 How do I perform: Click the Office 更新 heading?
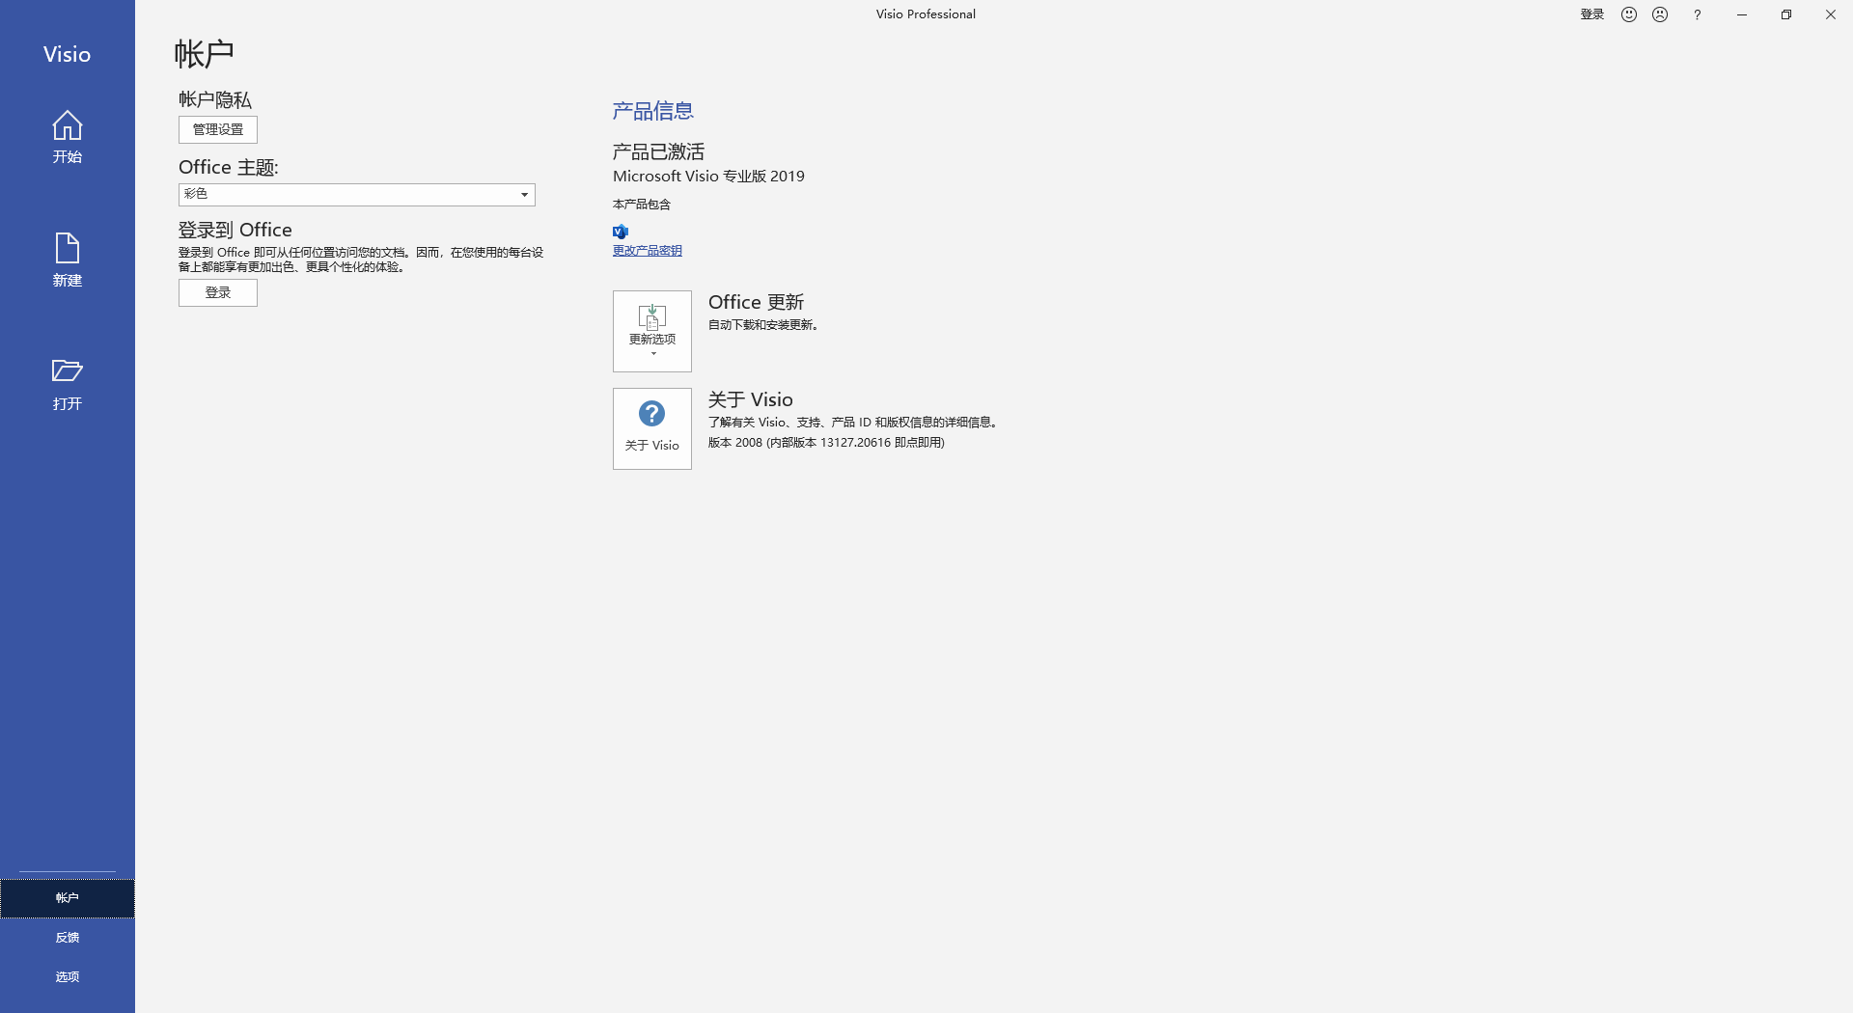coord(756,303)
